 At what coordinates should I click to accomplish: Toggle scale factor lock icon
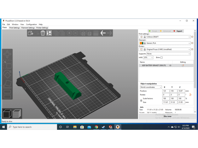click(x=141, y=100)
